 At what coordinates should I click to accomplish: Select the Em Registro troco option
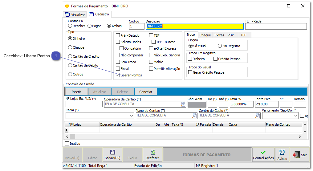pos(220,46)
